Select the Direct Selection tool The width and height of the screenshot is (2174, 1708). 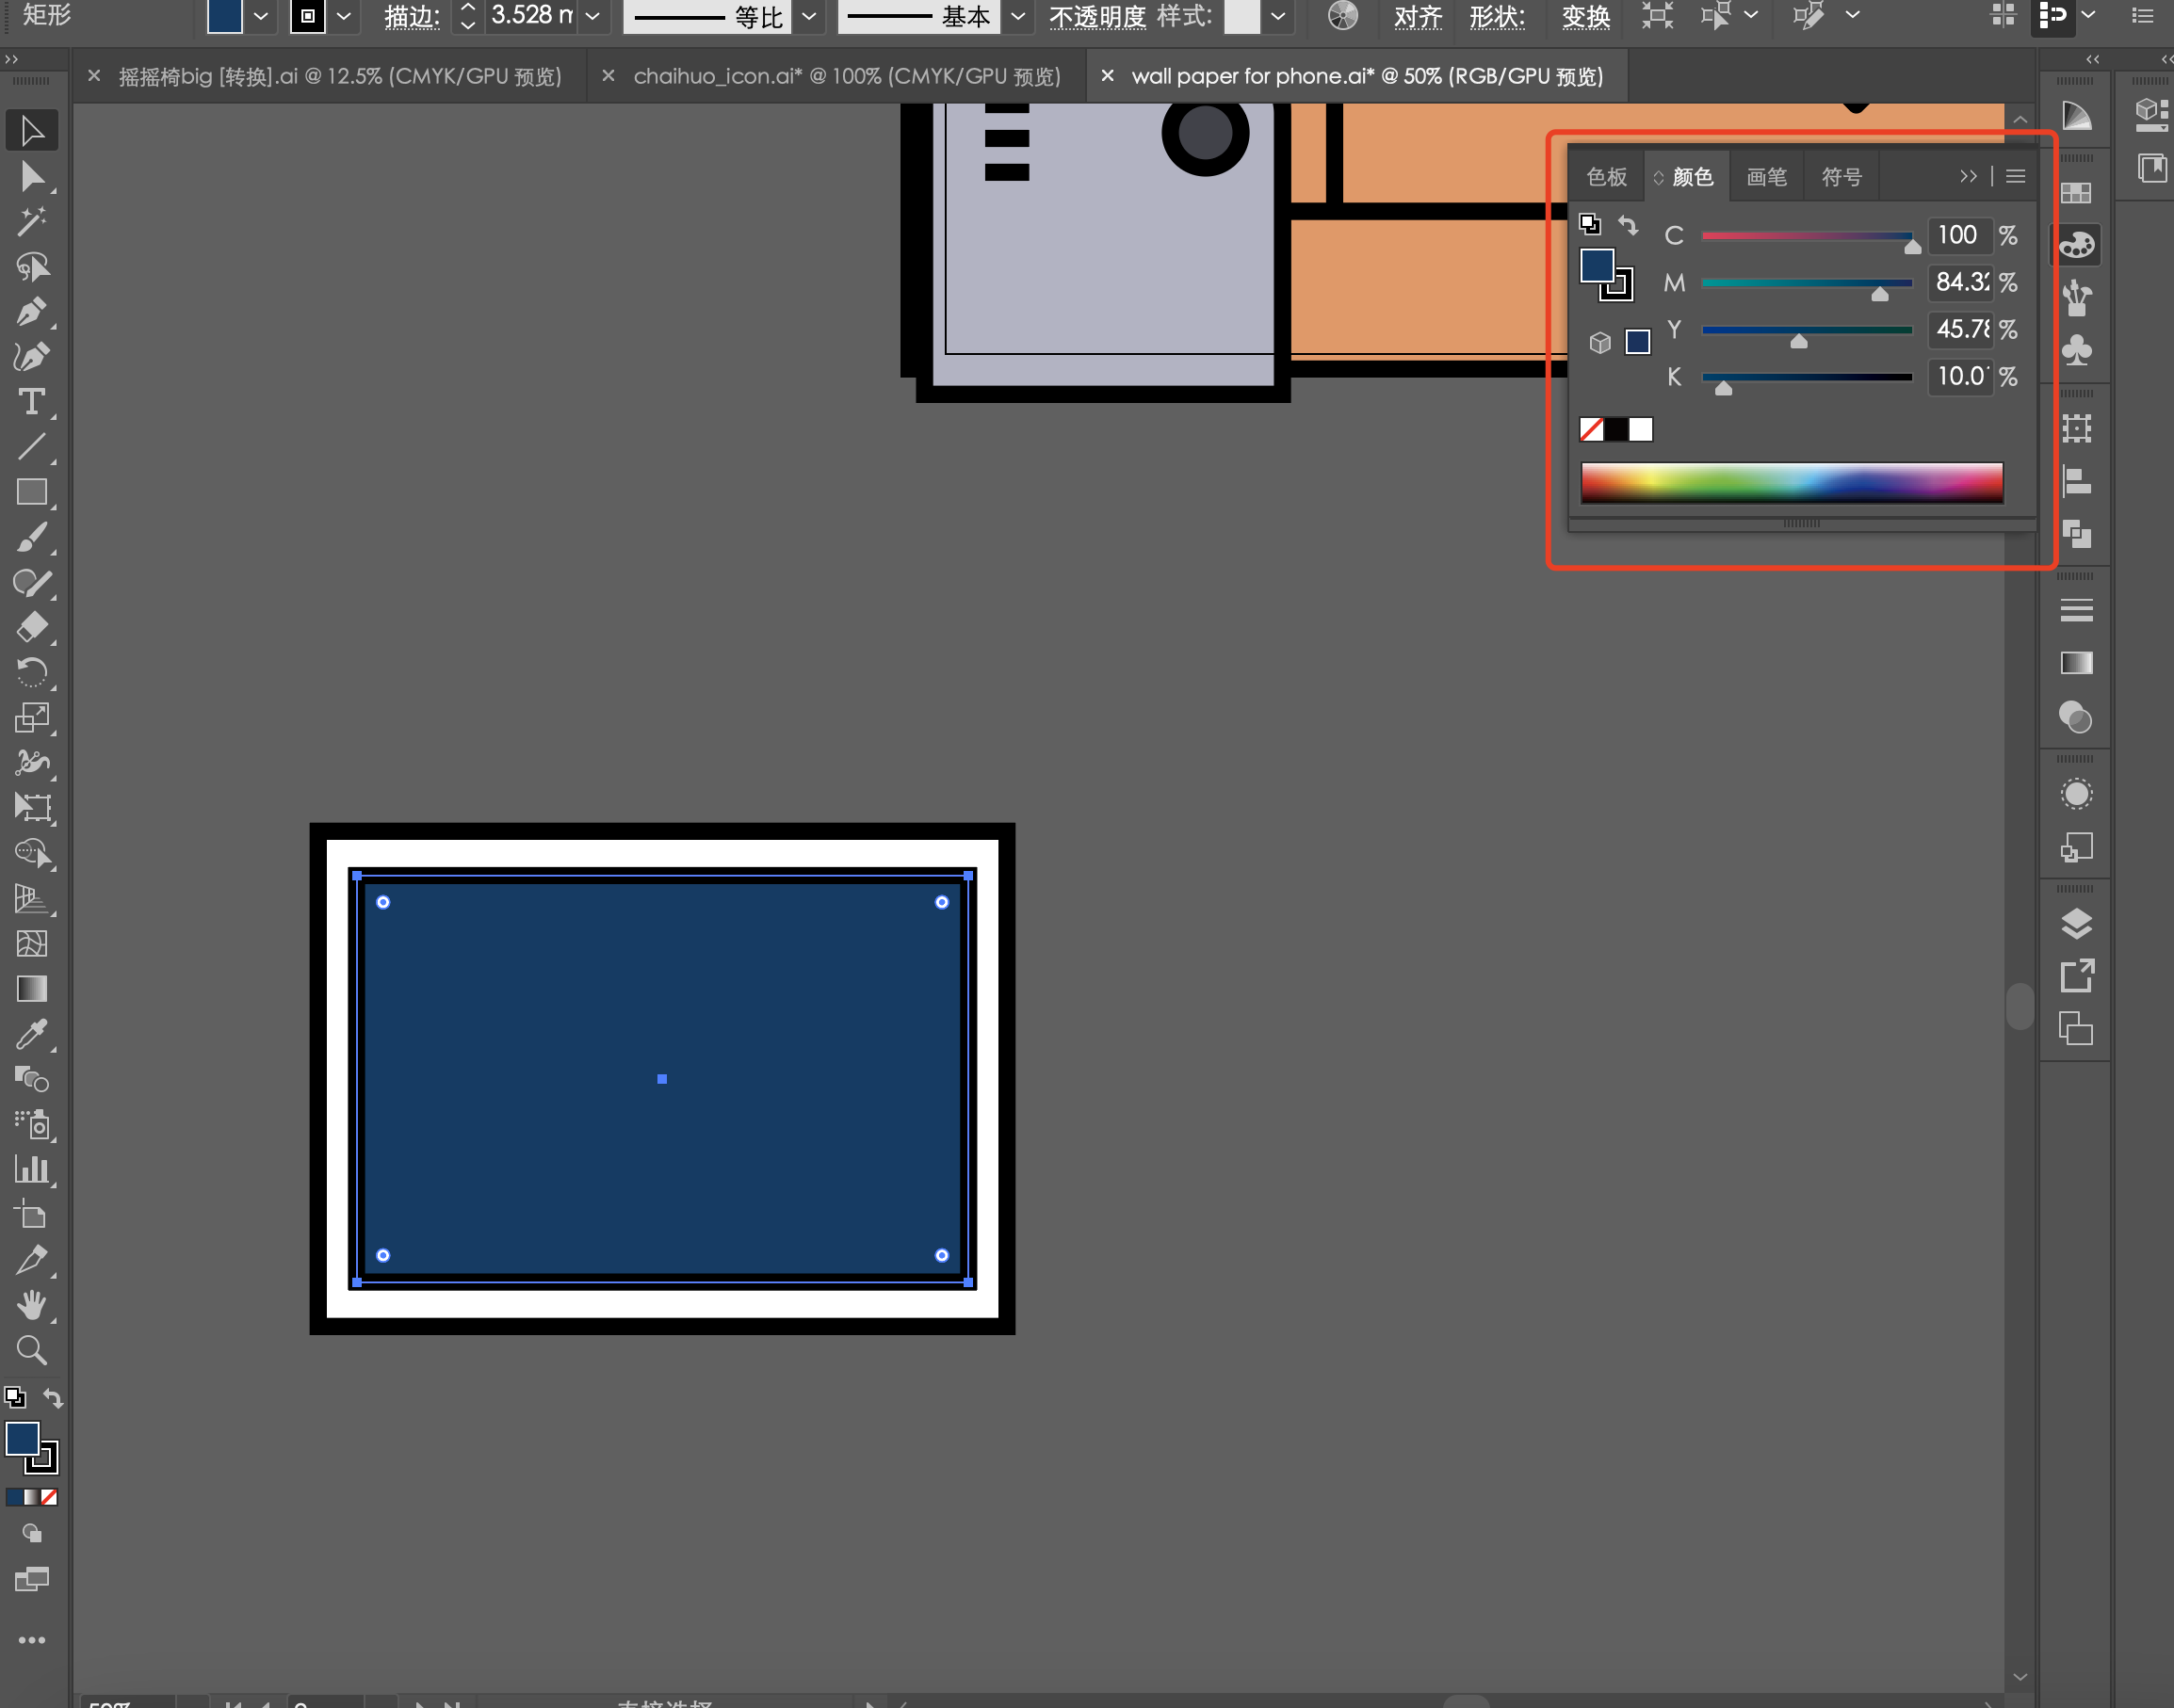click(31, 177)
